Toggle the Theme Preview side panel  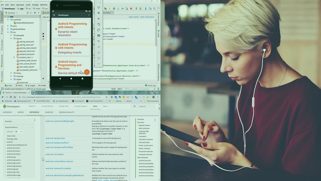(158, 19)
